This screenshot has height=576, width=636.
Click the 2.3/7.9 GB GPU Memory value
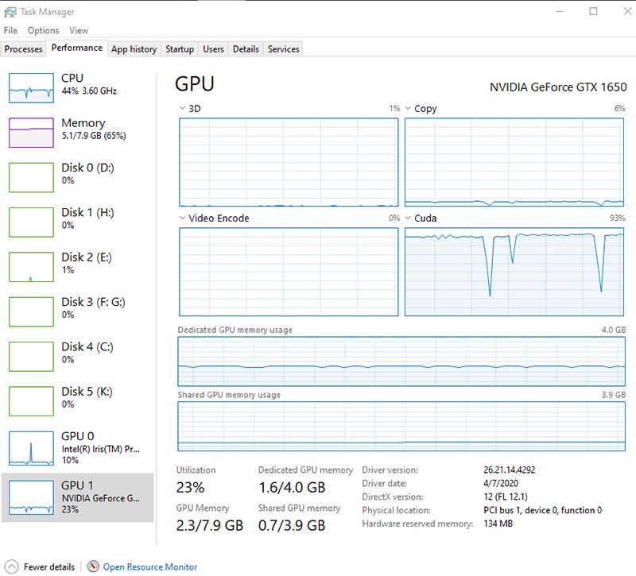(x=210, y=525)
